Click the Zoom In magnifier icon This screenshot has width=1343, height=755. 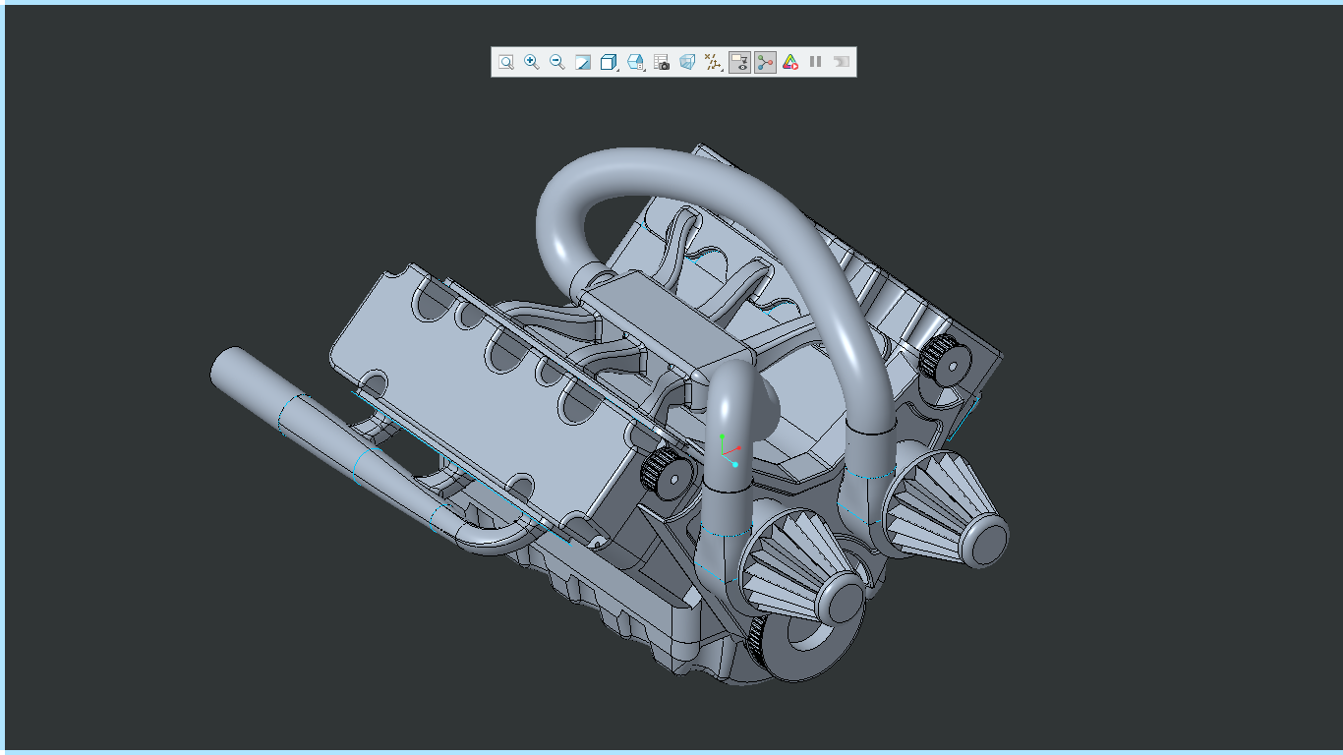[x=532, y=62]
